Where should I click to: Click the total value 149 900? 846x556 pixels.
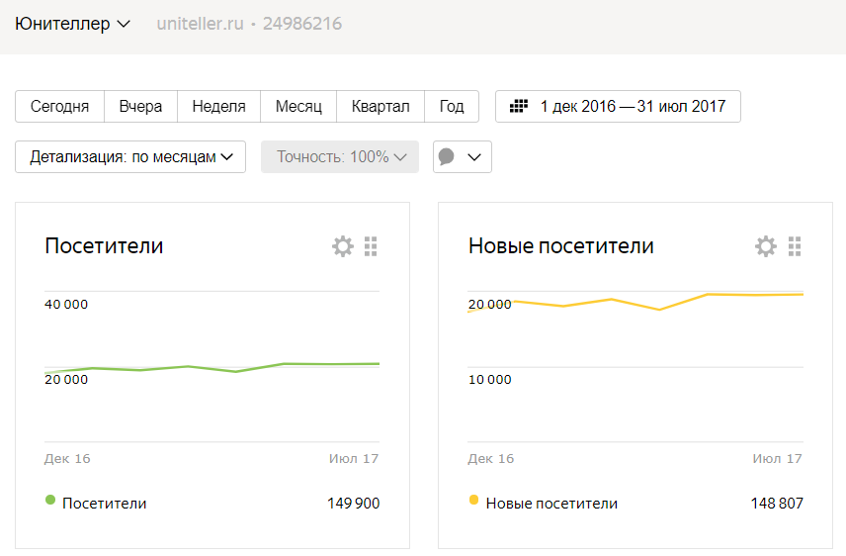[x=354, y=503]
